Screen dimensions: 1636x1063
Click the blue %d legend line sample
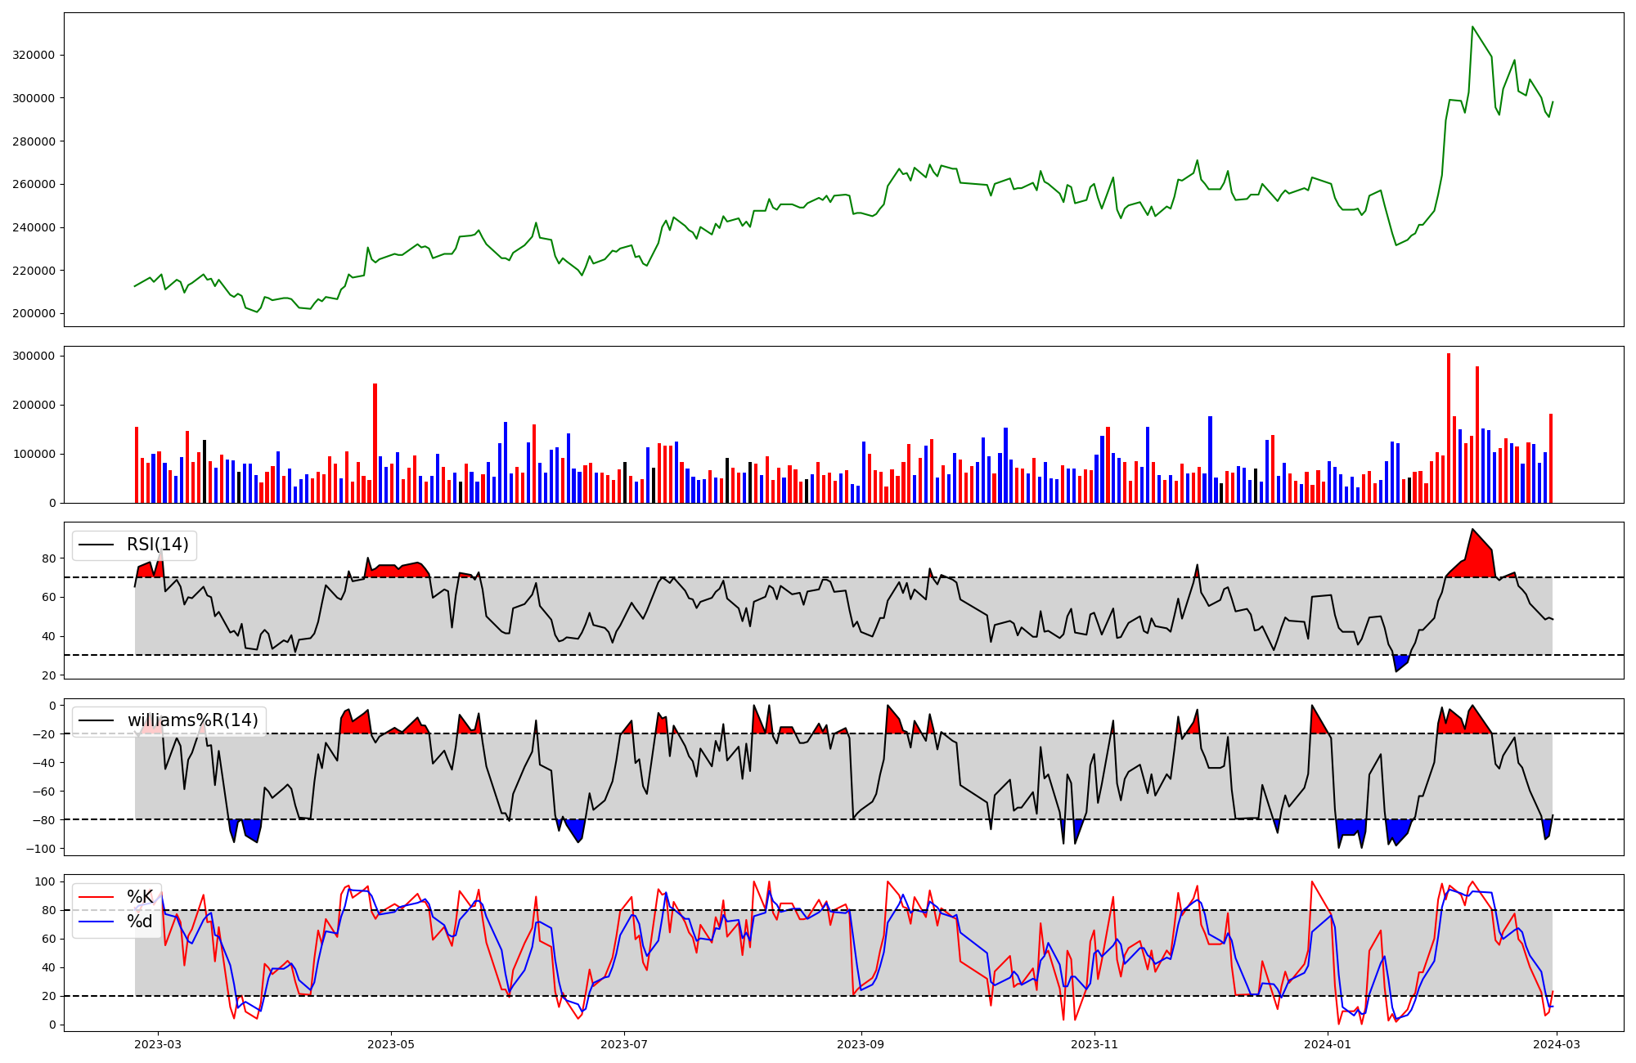pos(95,922)
